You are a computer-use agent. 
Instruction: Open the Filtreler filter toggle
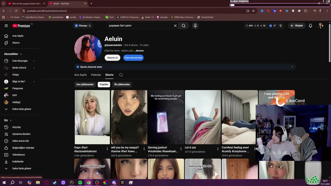point(83,26)
